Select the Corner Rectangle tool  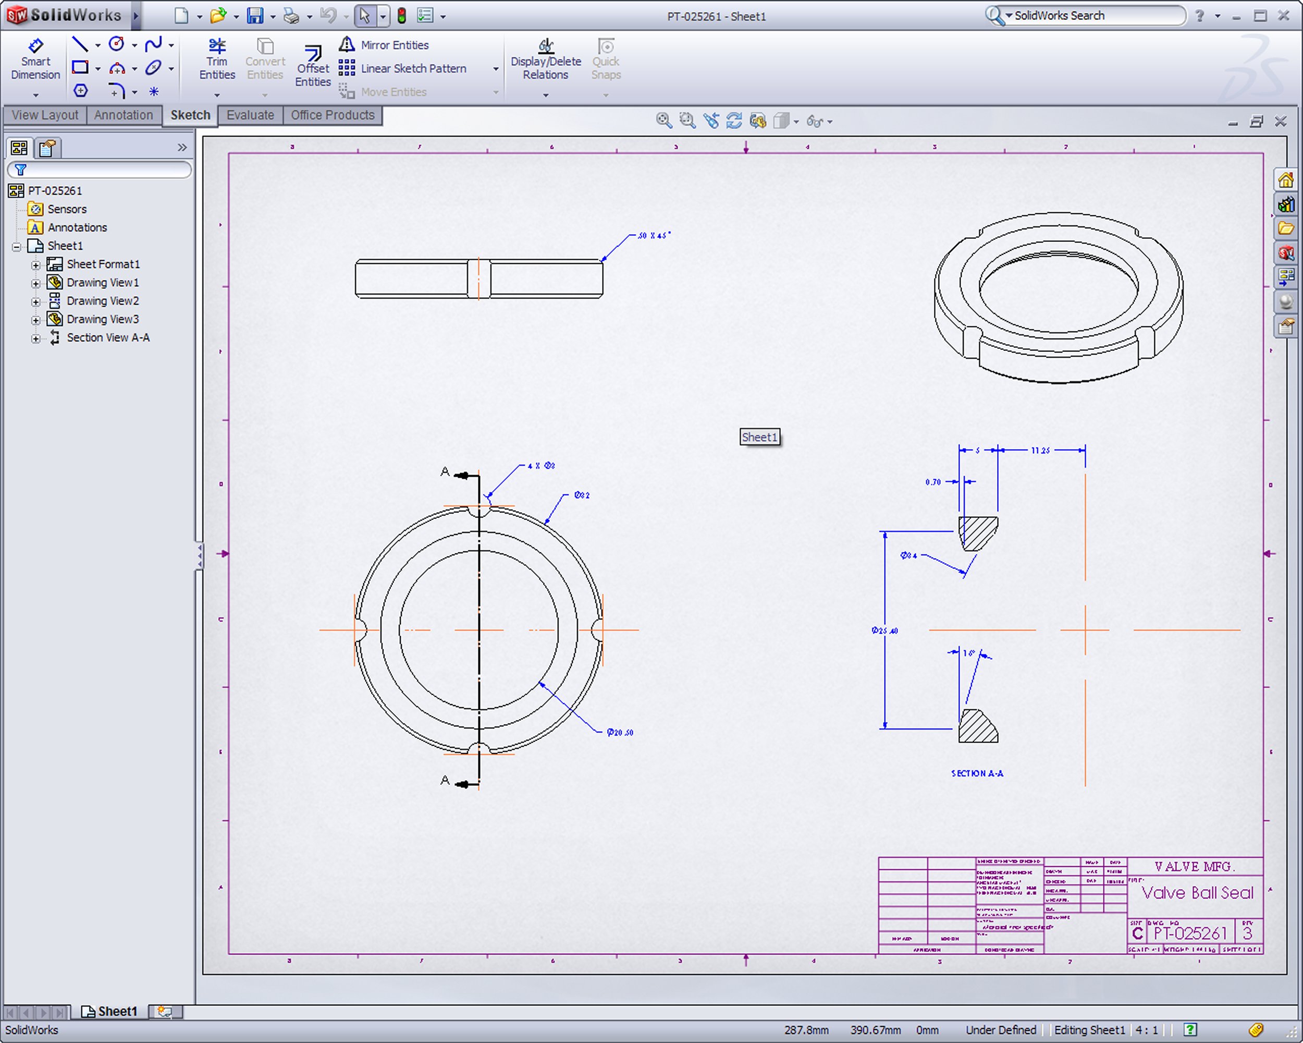click(x=80, y=67)
